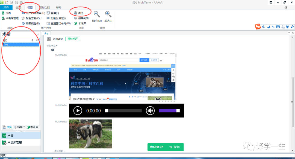Click the Sogou input method S icon

(258, 26)
